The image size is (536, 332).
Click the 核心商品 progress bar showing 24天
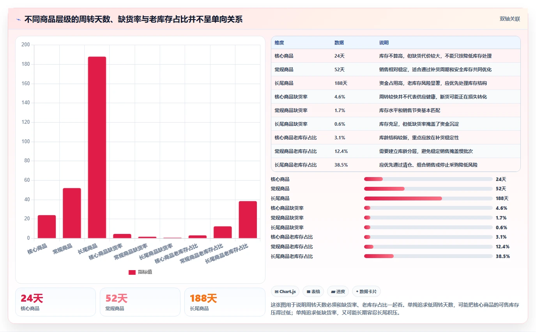coord(428,179)
